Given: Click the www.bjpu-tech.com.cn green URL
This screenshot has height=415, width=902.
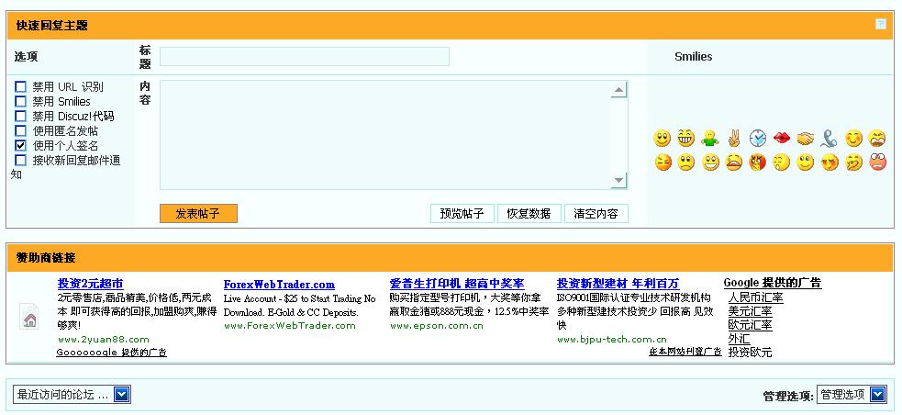Looking at the screenshot, I should [611, 339].
